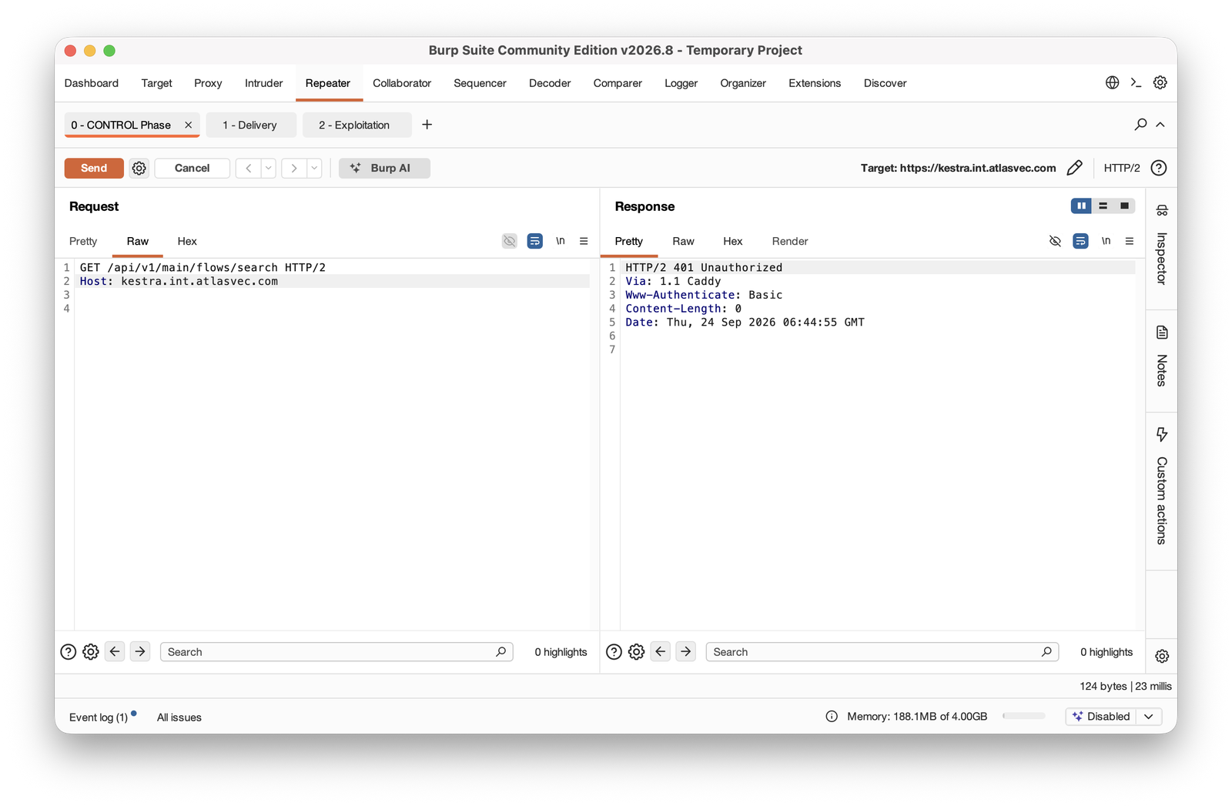The height and width of the screenshot is (806, 1232).
Task: Open the Response viewer hamburger menu
Action: (1130, 241)
